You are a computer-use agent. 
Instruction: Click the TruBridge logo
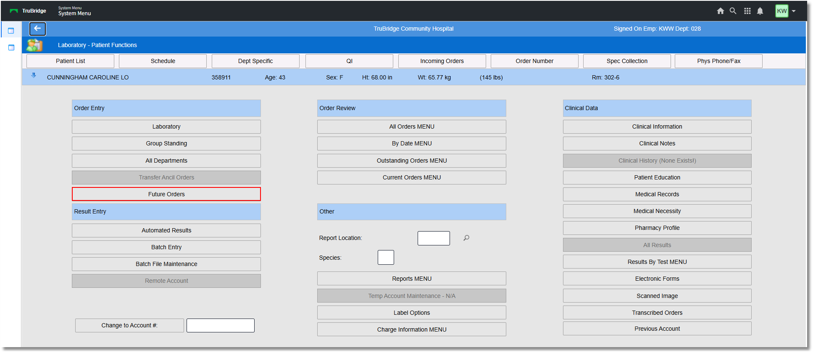28,11
